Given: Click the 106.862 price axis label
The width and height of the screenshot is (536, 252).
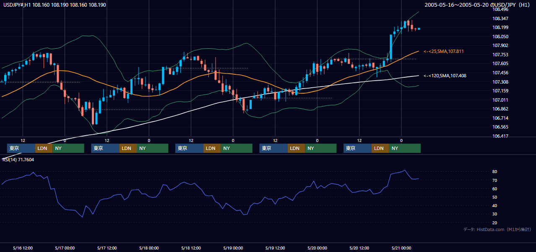Looking at the screenshot, I should [x=501, y=109].
